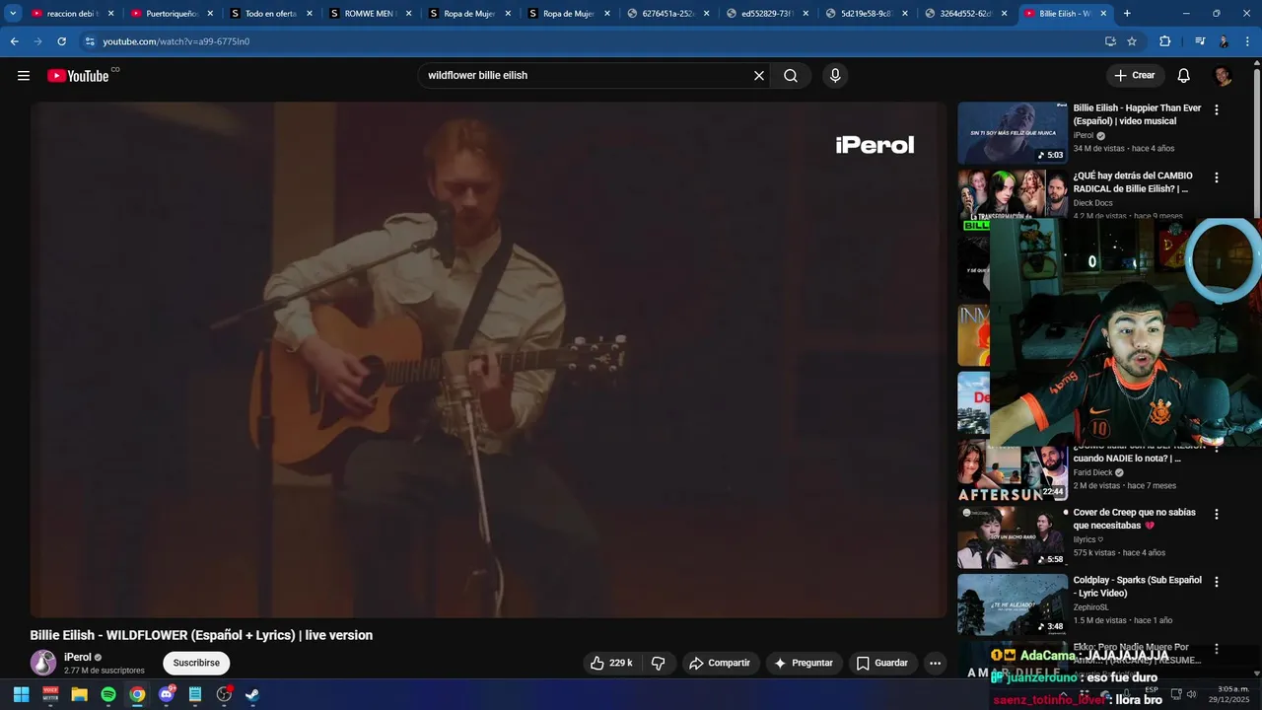Viewport: 1262px width, 710px height.
Task: Open the media control music icon
Action: [x=1200, y=41]
